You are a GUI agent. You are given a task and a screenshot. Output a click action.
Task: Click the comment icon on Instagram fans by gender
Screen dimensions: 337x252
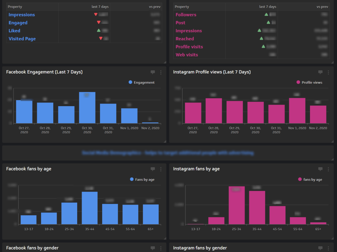point(320,248)
